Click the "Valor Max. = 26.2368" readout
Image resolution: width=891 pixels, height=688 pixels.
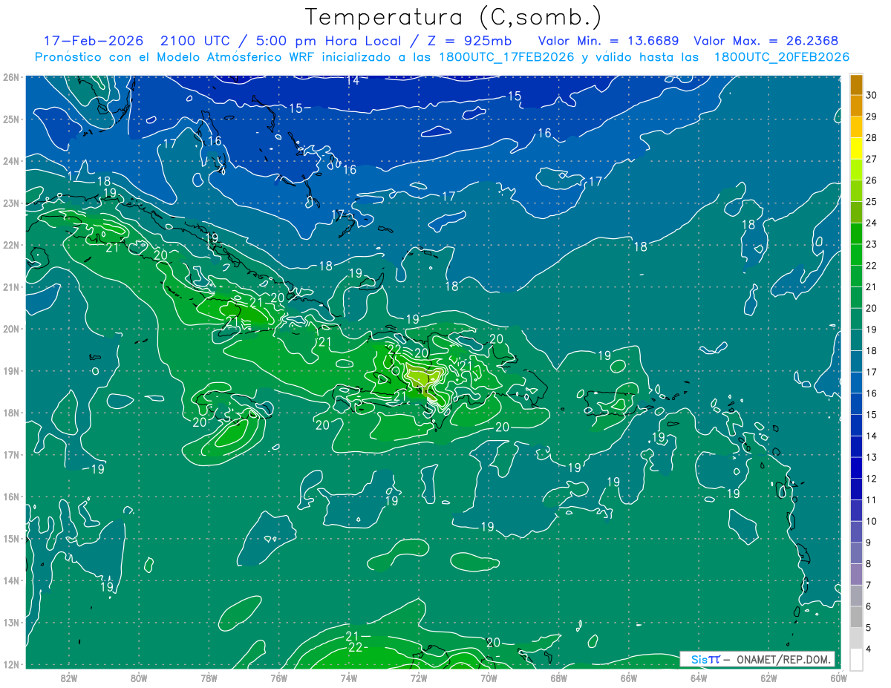click(766, 40)
